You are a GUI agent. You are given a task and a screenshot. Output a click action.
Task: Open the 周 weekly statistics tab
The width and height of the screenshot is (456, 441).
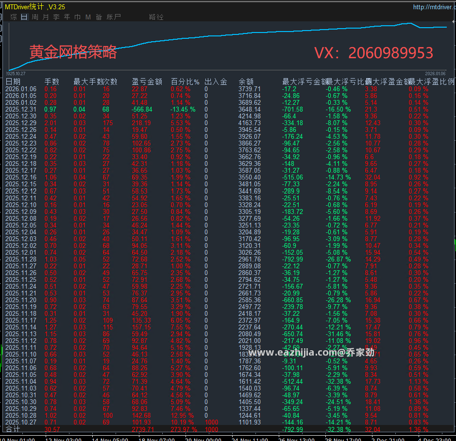(x=35, y=17)
